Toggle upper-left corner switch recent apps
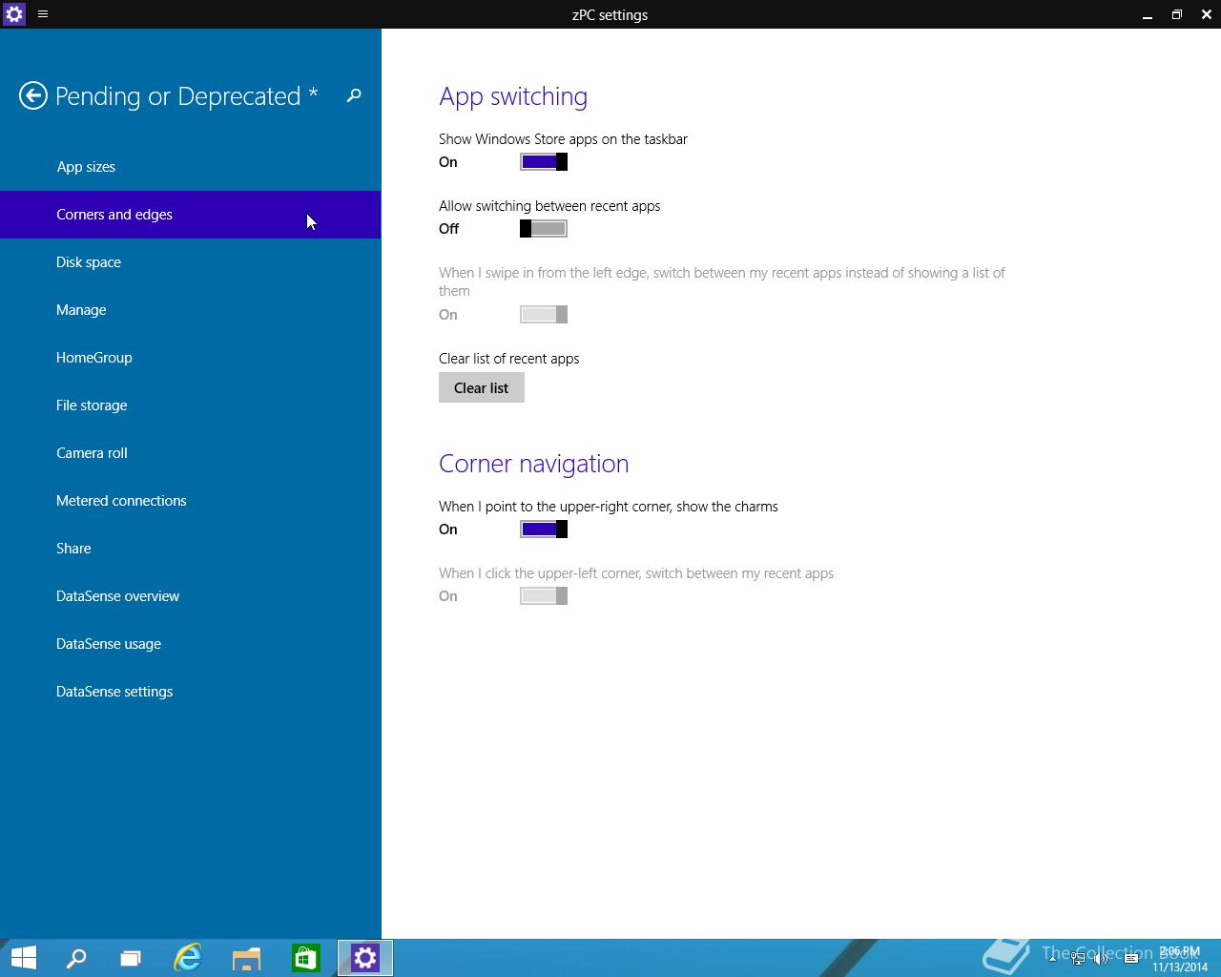 [544, 596]
